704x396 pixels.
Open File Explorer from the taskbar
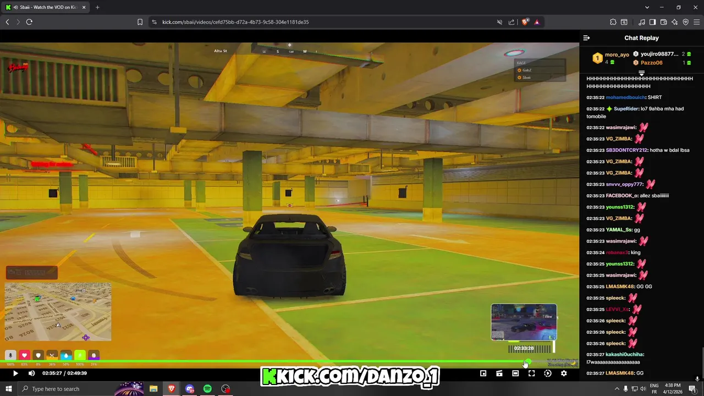(x=153, y=389)
